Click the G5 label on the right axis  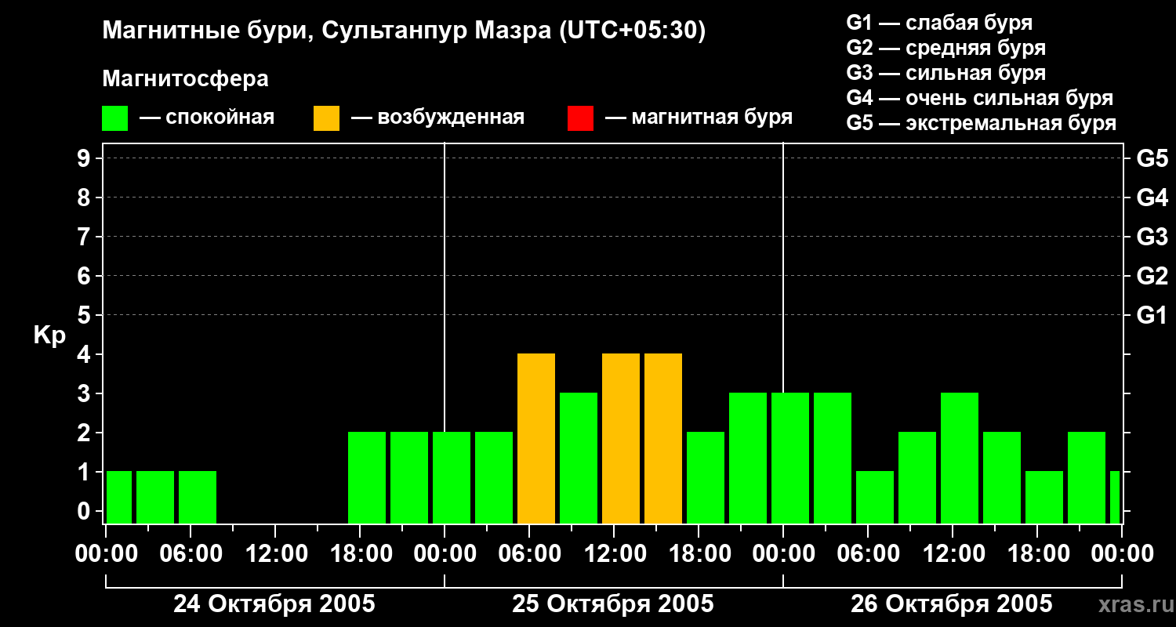(x=1152, y=158)
